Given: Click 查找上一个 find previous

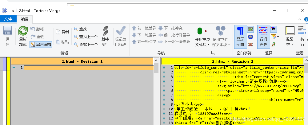Looking at the screenshot, I should [86, 37].
